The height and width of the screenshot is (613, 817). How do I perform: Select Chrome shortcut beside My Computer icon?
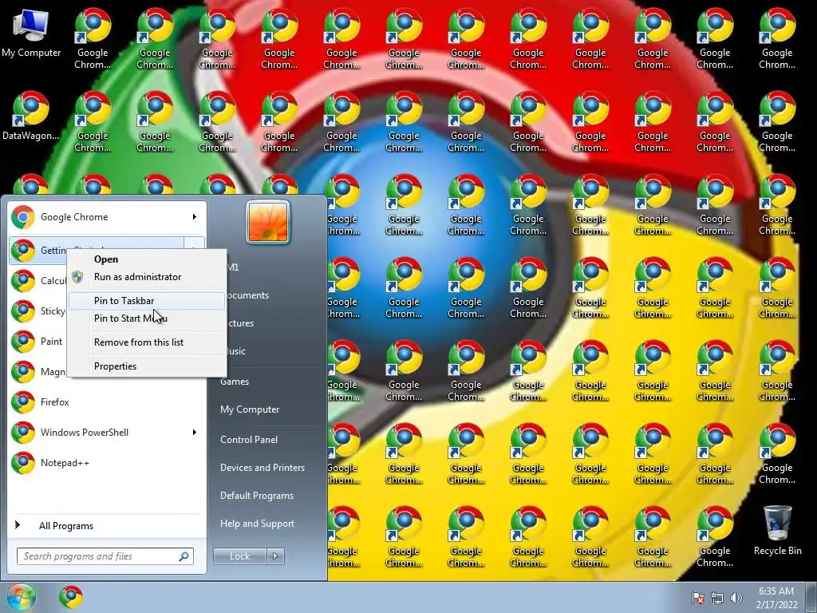click(x=93, y=38)
